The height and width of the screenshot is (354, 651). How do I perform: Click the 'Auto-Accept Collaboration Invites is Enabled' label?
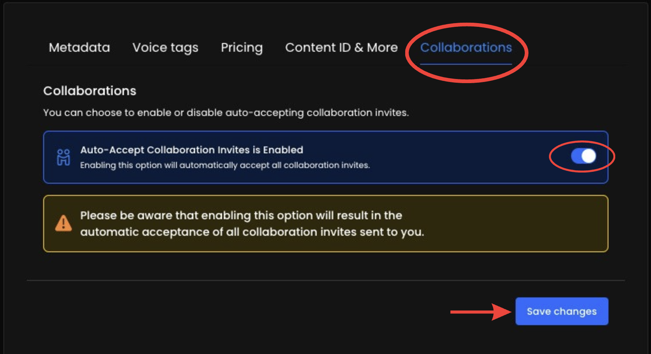tap(191, 150)
